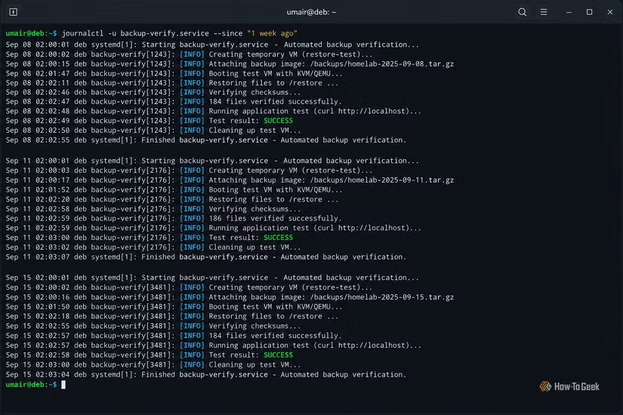Click the Sep 08 02:02:55 Finished line
Image resolution: width=623 pixels, height=415 pixels.
[206, 140]
